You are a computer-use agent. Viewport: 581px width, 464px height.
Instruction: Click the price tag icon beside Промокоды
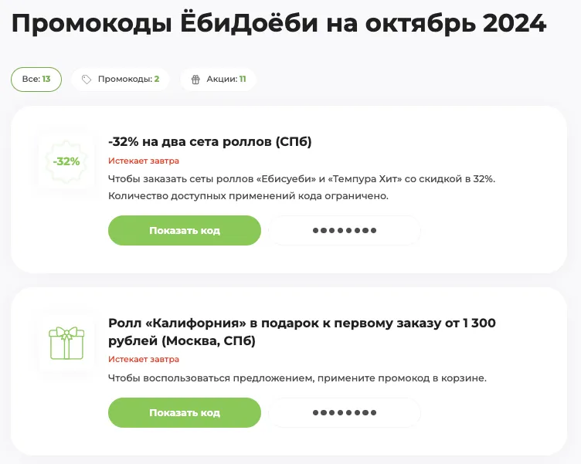click(x=87, y=80)
